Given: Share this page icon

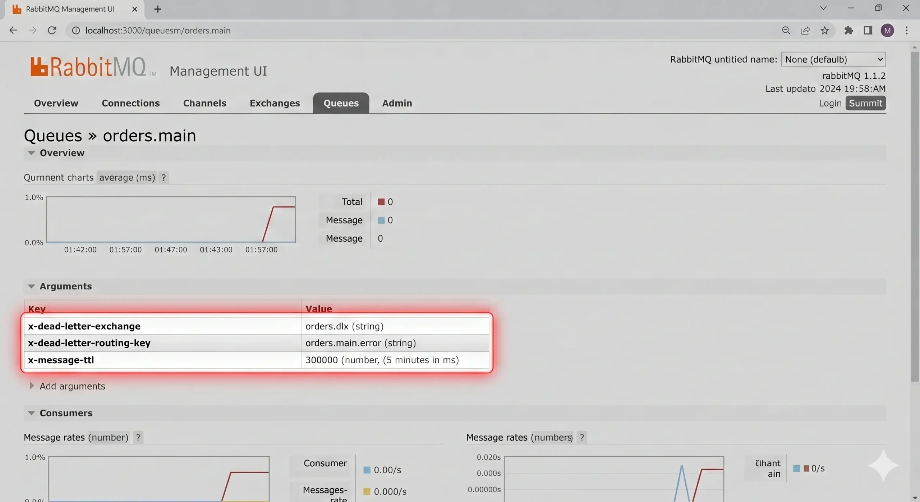Looking at the screenshot, I should click(x=805, y=31).
